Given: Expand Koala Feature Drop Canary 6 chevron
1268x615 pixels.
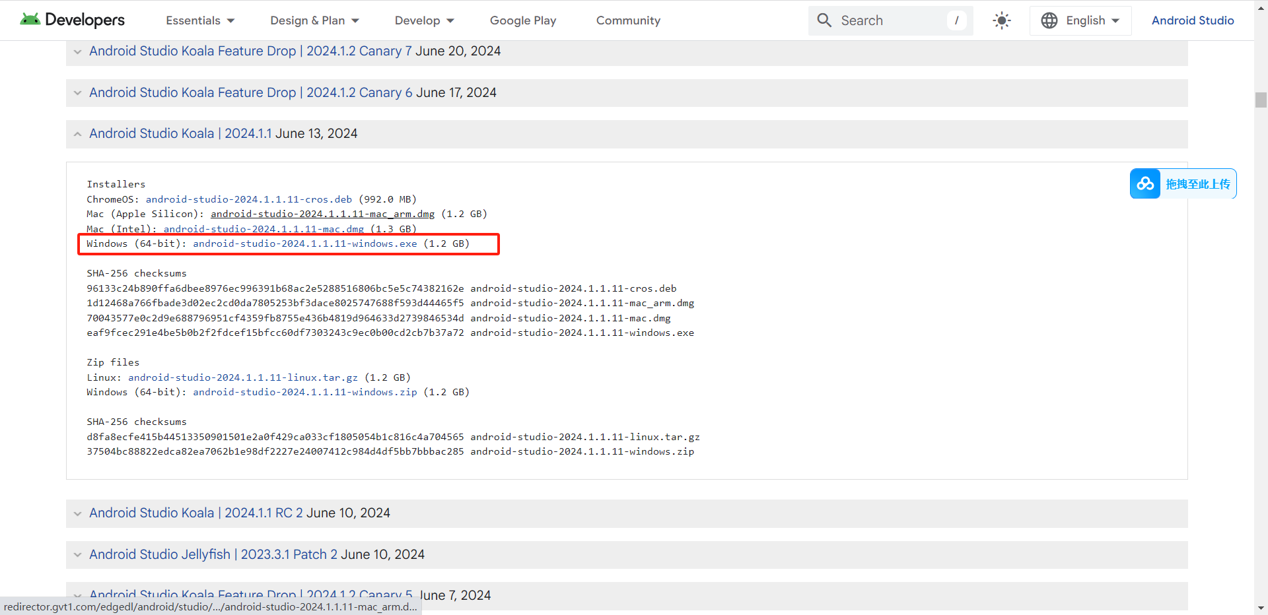Looking at the screenshot, I should pos(78,93).
